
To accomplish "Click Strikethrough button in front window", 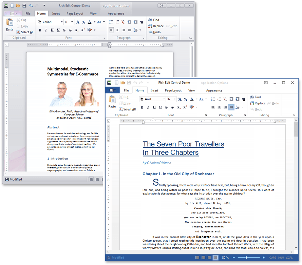I will [x=166, y=107].
